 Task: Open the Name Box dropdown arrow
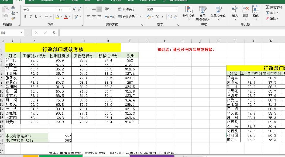tap(22, 33)
